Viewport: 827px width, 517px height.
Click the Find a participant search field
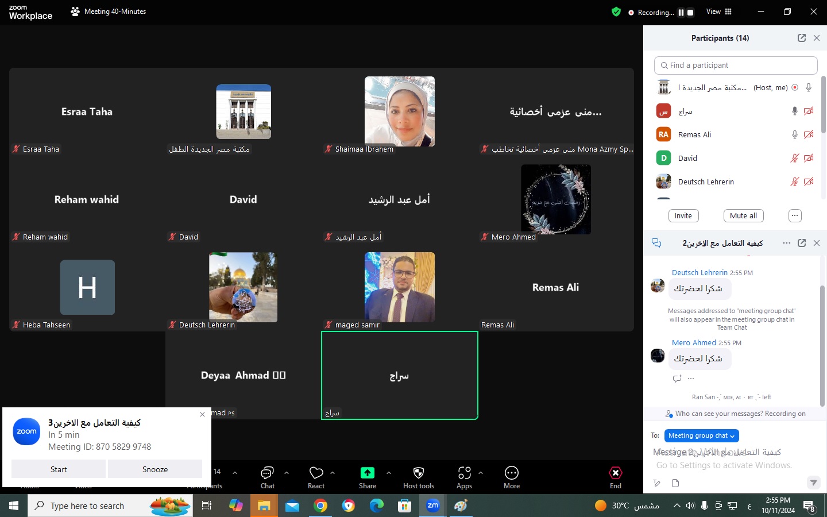(x=736, y=65)
